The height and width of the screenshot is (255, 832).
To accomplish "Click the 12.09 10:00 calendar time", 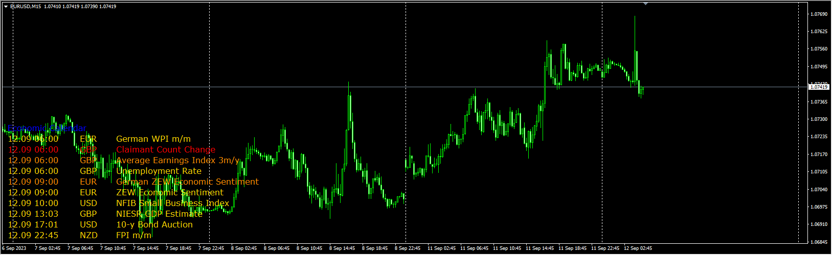I will coord(33,203).
